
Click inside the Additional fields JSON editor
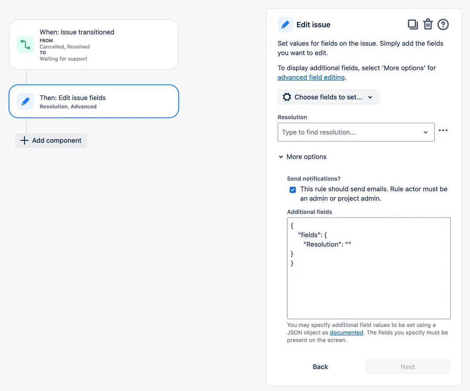tap(368, 268)
